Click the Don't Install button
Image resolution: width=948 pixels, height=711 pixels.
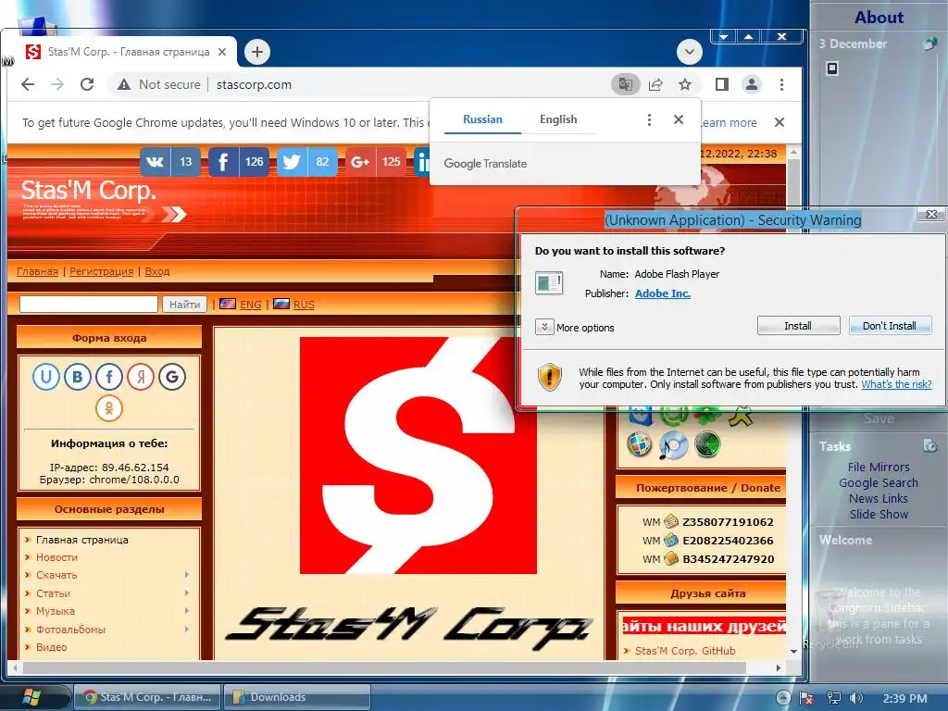click(890, 326)
